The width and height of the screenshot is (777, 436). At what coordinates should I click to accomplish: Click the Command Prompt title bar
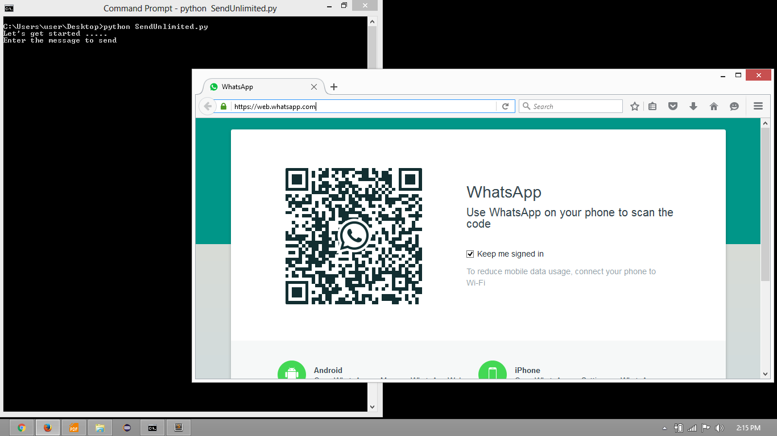[191, 9]
